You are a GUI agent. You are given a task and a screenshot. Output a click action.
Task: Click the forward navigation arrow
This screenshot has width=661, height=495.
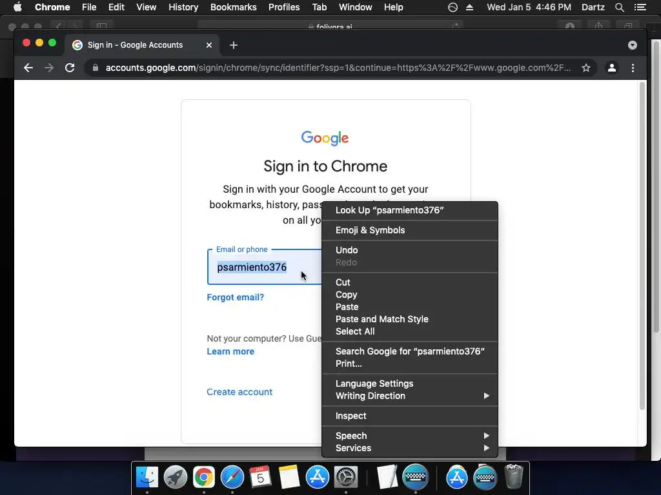(49, 68)
